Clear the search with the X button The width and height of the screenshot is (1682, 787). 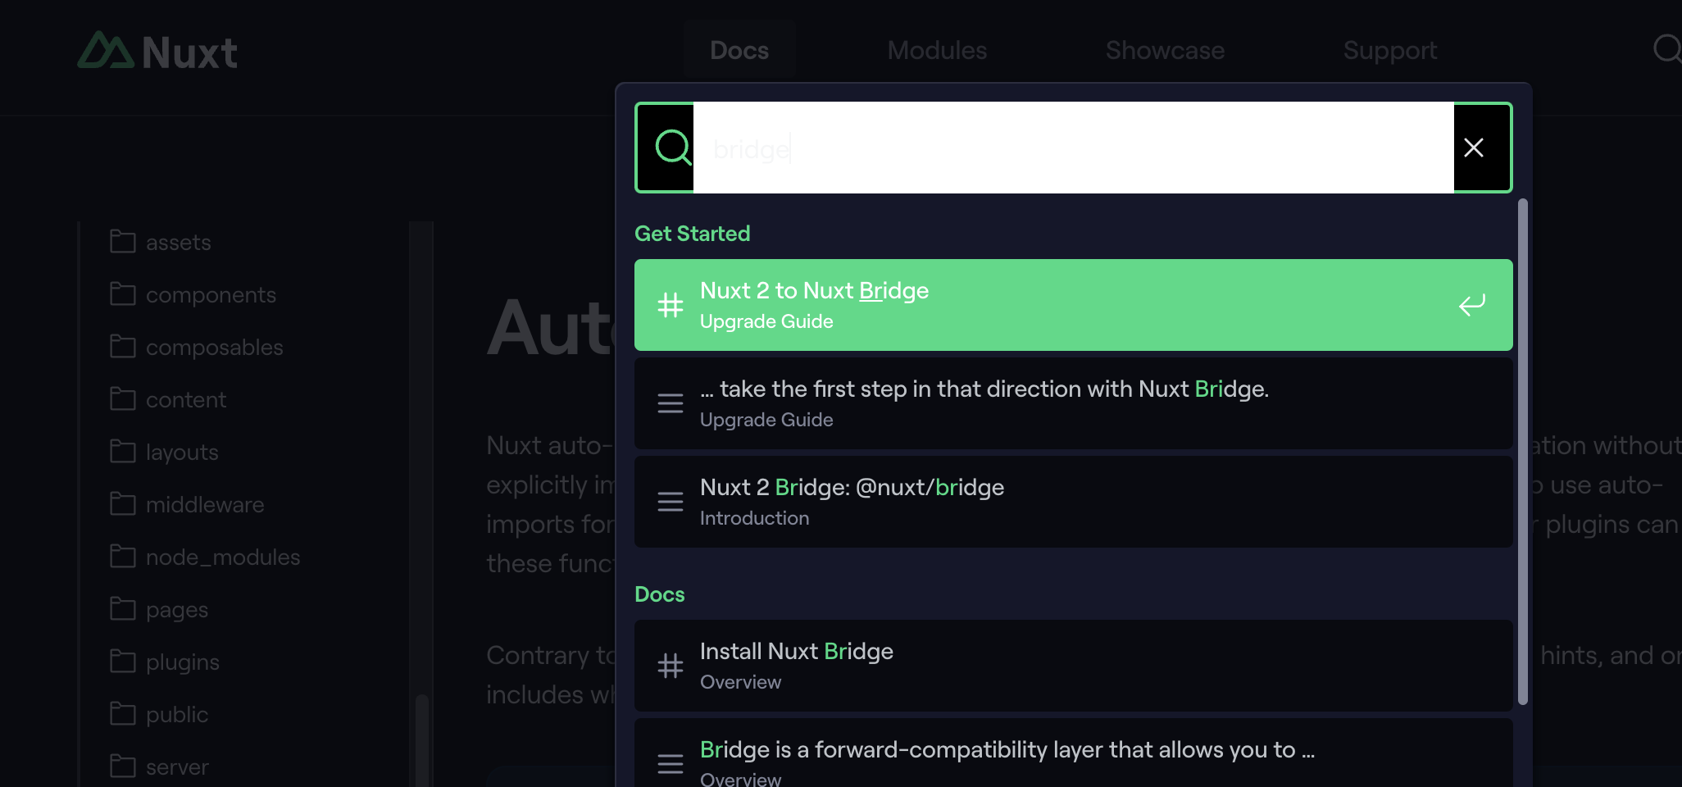pos(1473,148)
